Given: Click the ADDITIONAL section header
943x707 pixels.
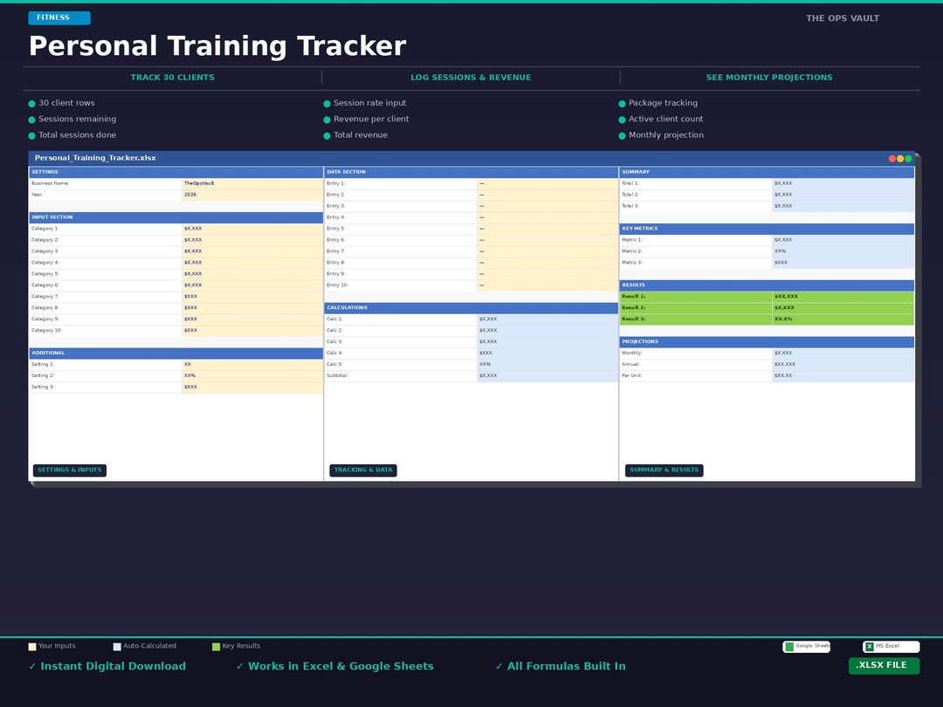Looking at the screenshot, I should pyautogui.click(x=176, y=353).
